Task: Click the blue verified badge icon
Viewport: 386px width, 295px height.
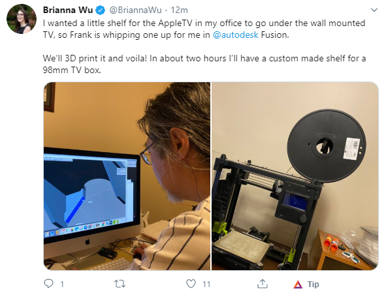Action: 100,10
